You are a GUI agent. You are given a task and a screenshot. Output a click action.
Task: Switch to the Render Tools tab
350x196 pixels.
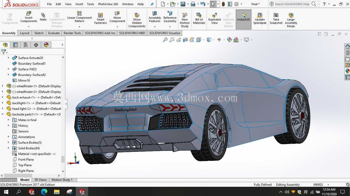[x=72, y=33]
